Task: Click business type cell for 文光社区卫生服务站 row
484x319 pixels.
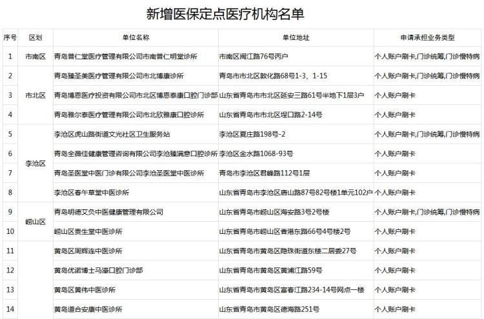Action: [427, 134]
